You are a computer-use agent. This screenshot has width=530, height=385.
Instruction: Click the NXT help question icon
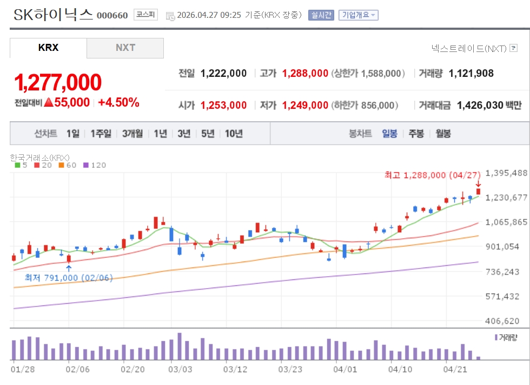tap(513, 49)
